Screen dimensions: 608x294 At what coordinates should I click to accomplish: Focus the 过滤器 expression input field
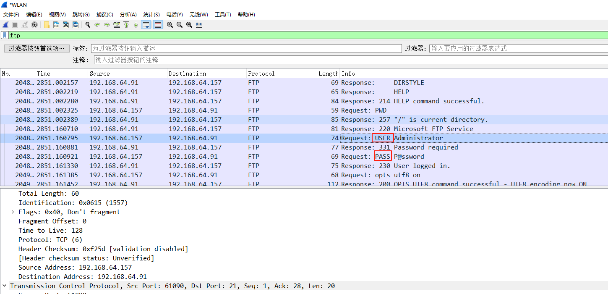pyautogui.click(x=519, y=48)
